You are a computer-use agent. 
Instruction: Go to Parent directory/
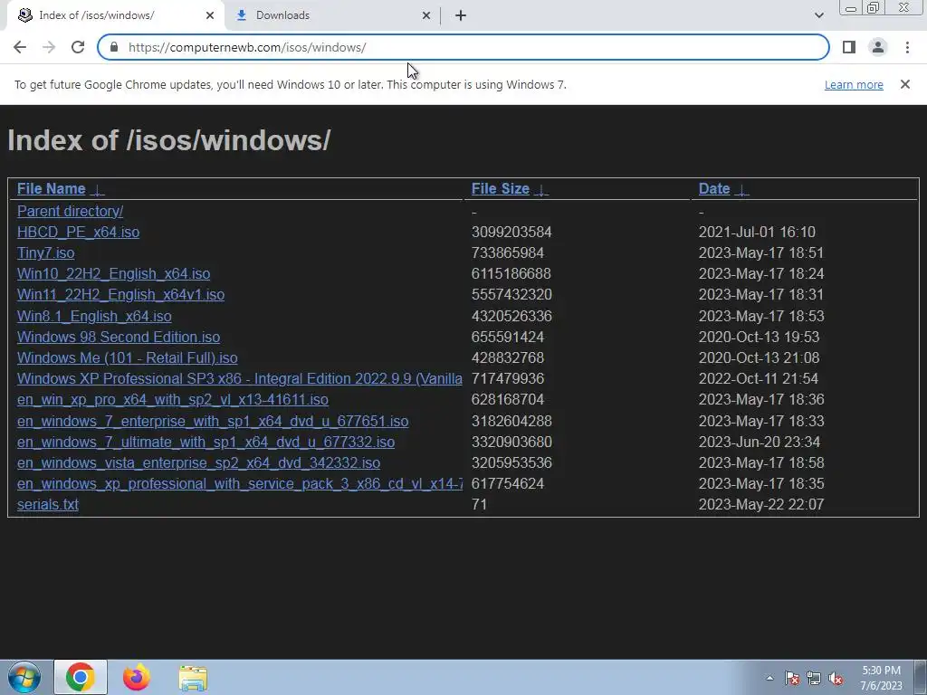[70, 211]
